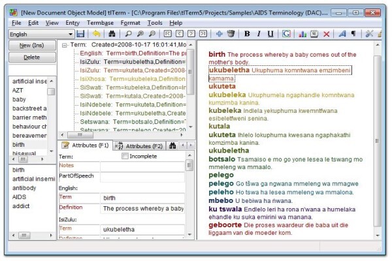Open the Help menu
Screen dimensions: 392x261
coord(176,23)
